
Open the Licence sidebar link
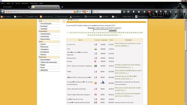pyautogui.click(x=43, y=44)
